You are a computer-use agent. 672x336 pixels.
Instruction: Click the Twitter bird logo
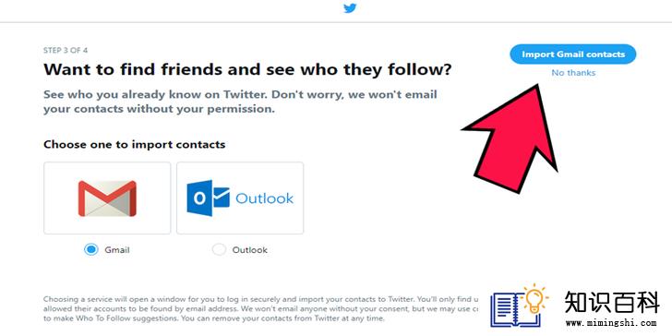point(350,7)
